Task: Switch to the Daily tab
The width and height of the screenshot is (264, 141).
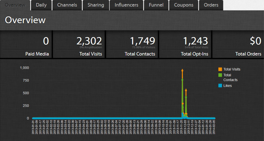Action: pos(41,5)
